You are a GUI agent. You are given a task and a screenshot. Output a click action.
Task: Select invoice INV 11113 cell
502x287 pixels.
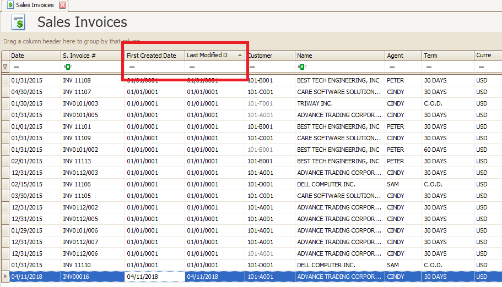tap(93, 161)
